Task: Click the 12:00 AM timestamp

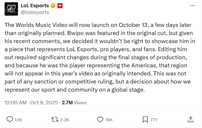Action: point(16,102)
